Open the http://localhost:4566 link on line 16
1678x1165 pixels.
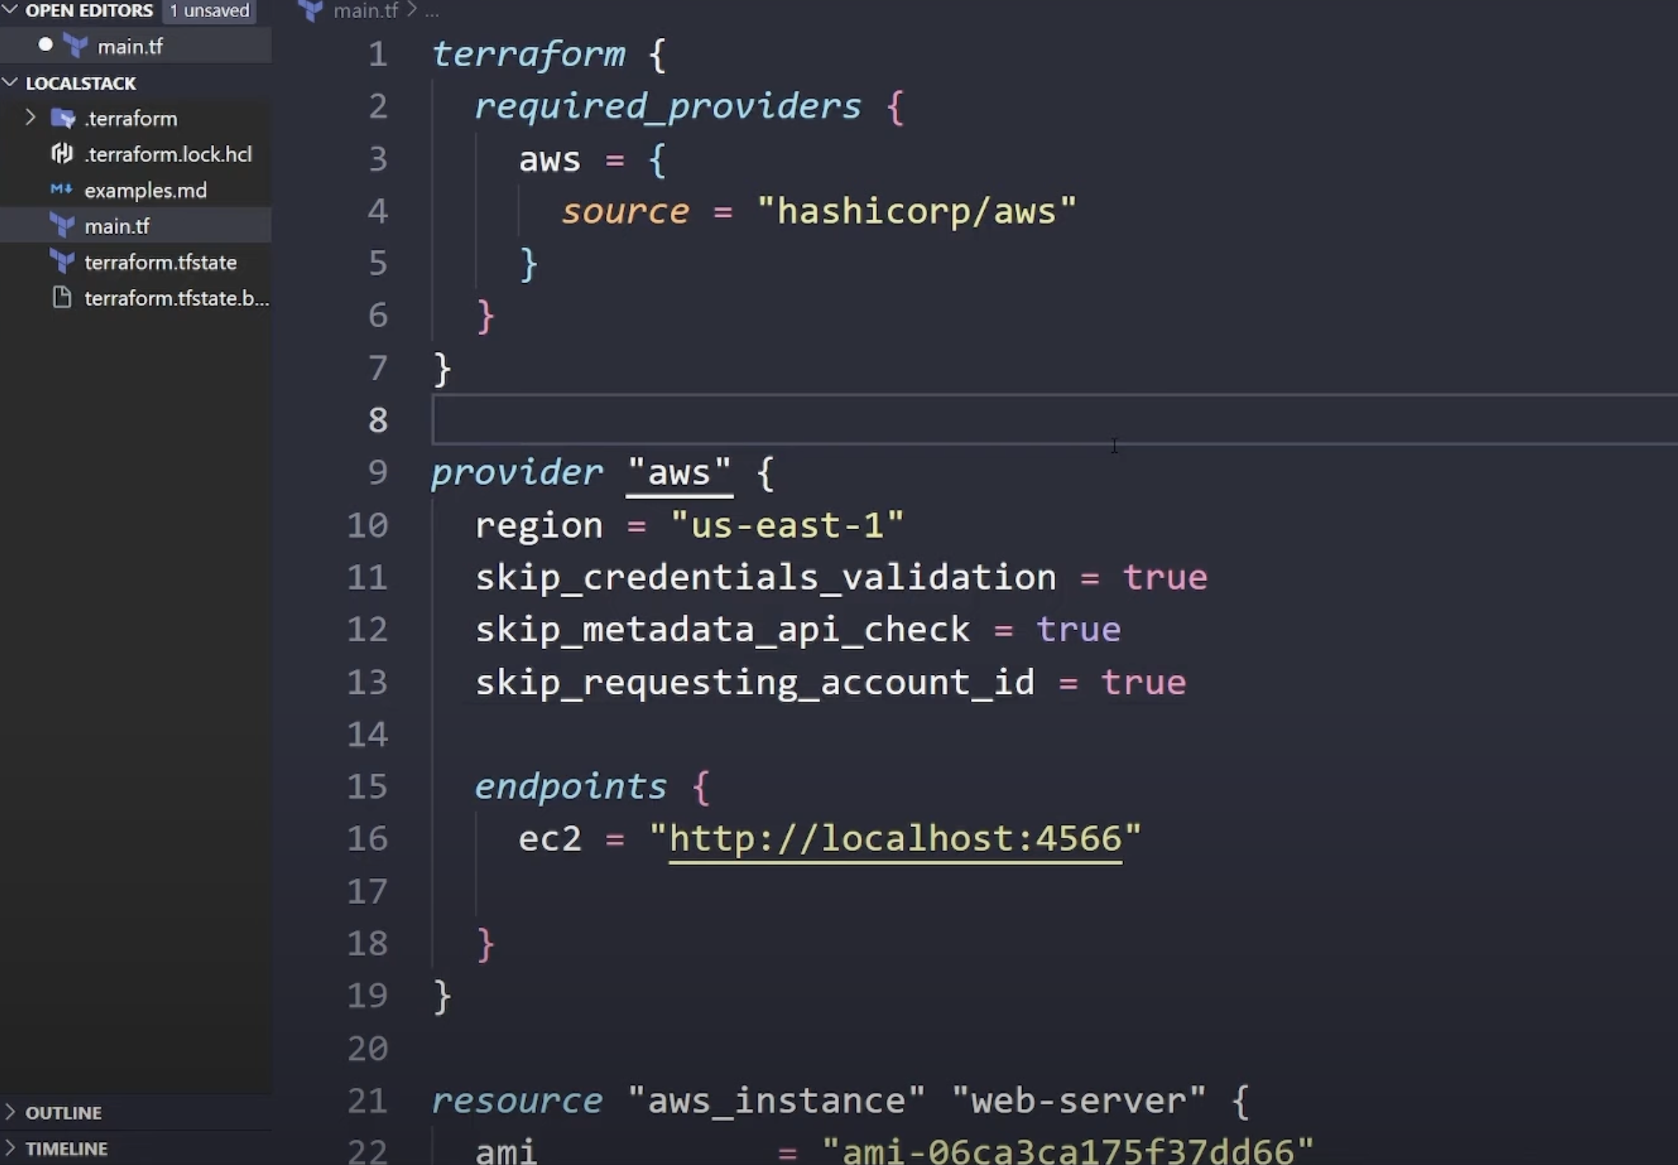tap(896, 839)
